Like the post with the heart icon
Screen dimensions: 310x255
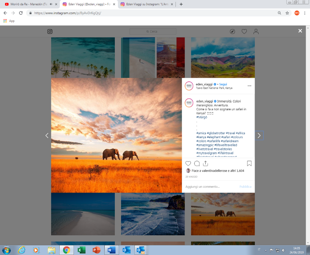point(188,163)
